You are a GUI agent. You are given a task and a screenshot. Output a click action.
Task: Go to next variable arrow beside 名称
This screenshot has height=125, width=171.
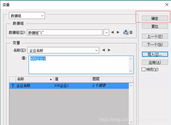(x=109, y=50)
